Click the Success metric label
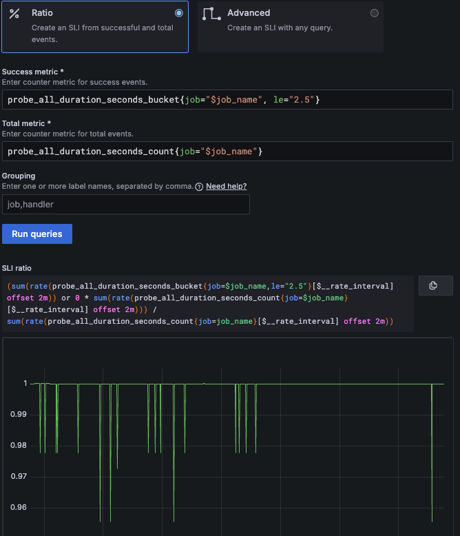This screenshot has height=536, width=460. click(33, 72)
